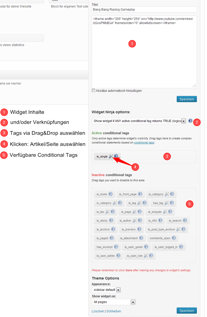Open help for the is_paged tag
Screen dimensions: 207x317
point(112,238)
